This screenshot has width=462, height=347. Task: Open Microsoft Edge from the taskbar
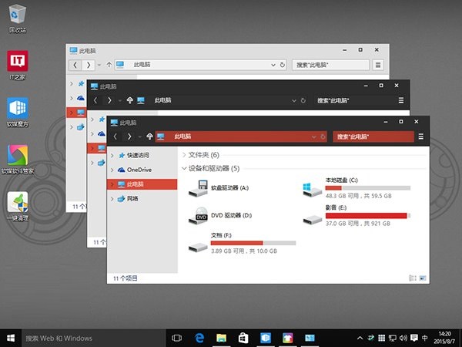point(199,338)
